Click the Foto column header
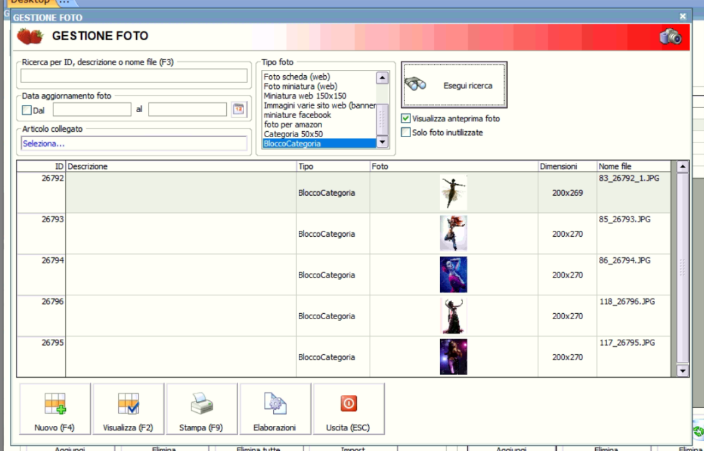Viewport: 704px width, 451px height. tap(454, 167)
